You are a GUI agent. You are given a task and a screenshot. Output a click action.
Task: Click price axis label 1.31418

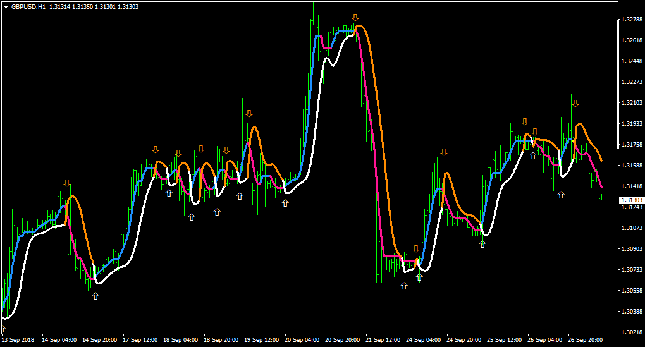pyautogui.click(x=632, y=186)
